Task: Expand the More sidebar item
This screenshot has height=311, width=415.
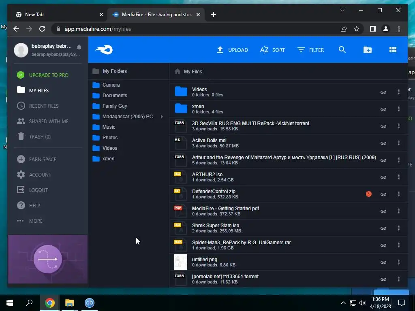Action: [x=29, y=221]
